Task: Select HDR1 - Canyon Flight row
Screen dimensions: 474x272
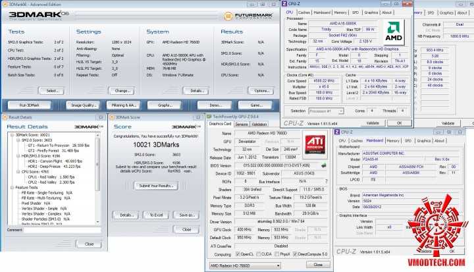Action: (55, 161)
